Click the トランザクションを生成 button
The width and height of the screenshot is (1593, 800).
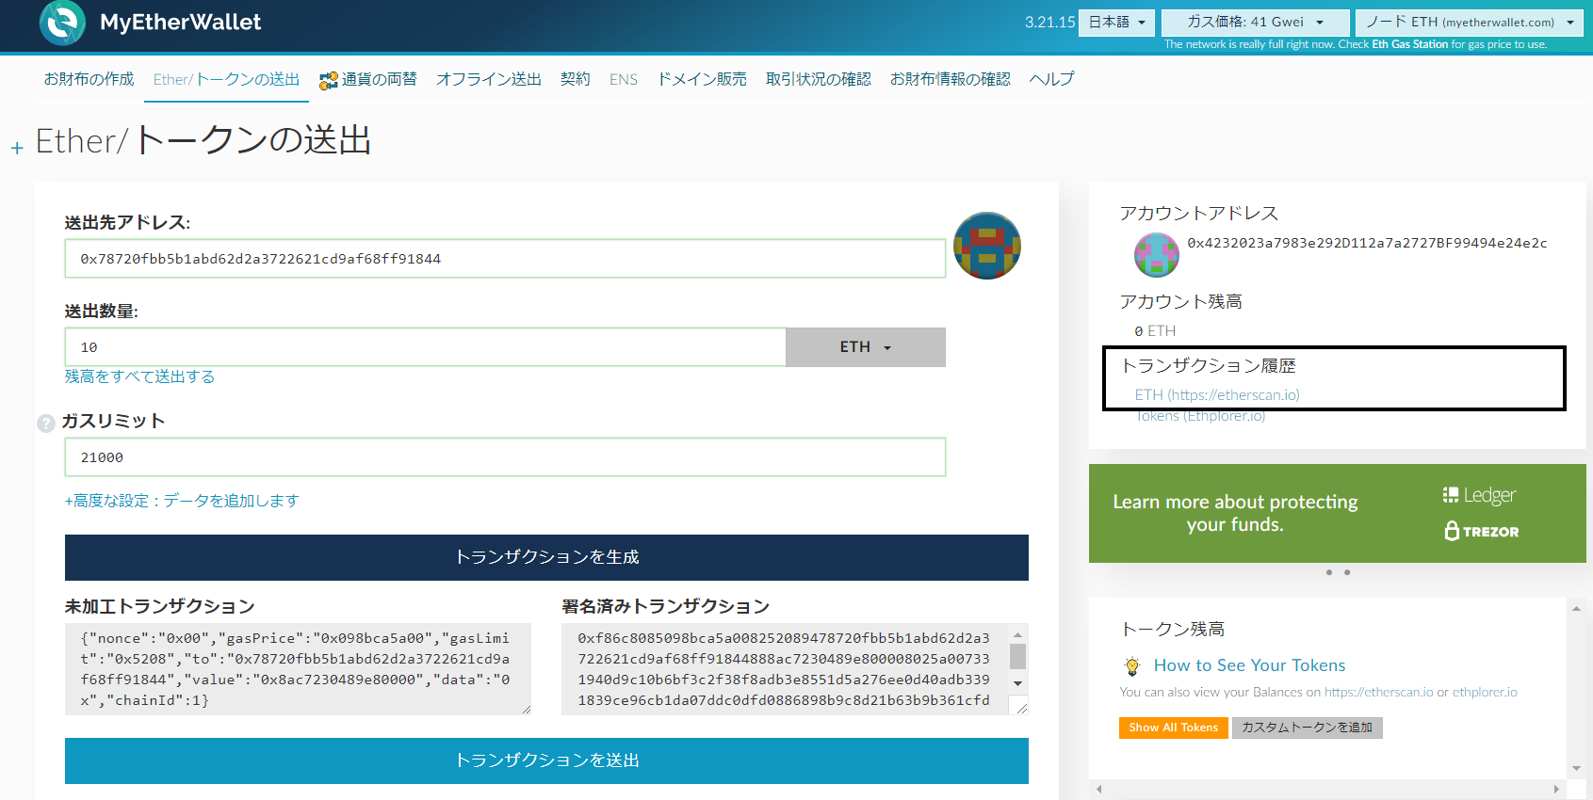[x=546, y=557]
